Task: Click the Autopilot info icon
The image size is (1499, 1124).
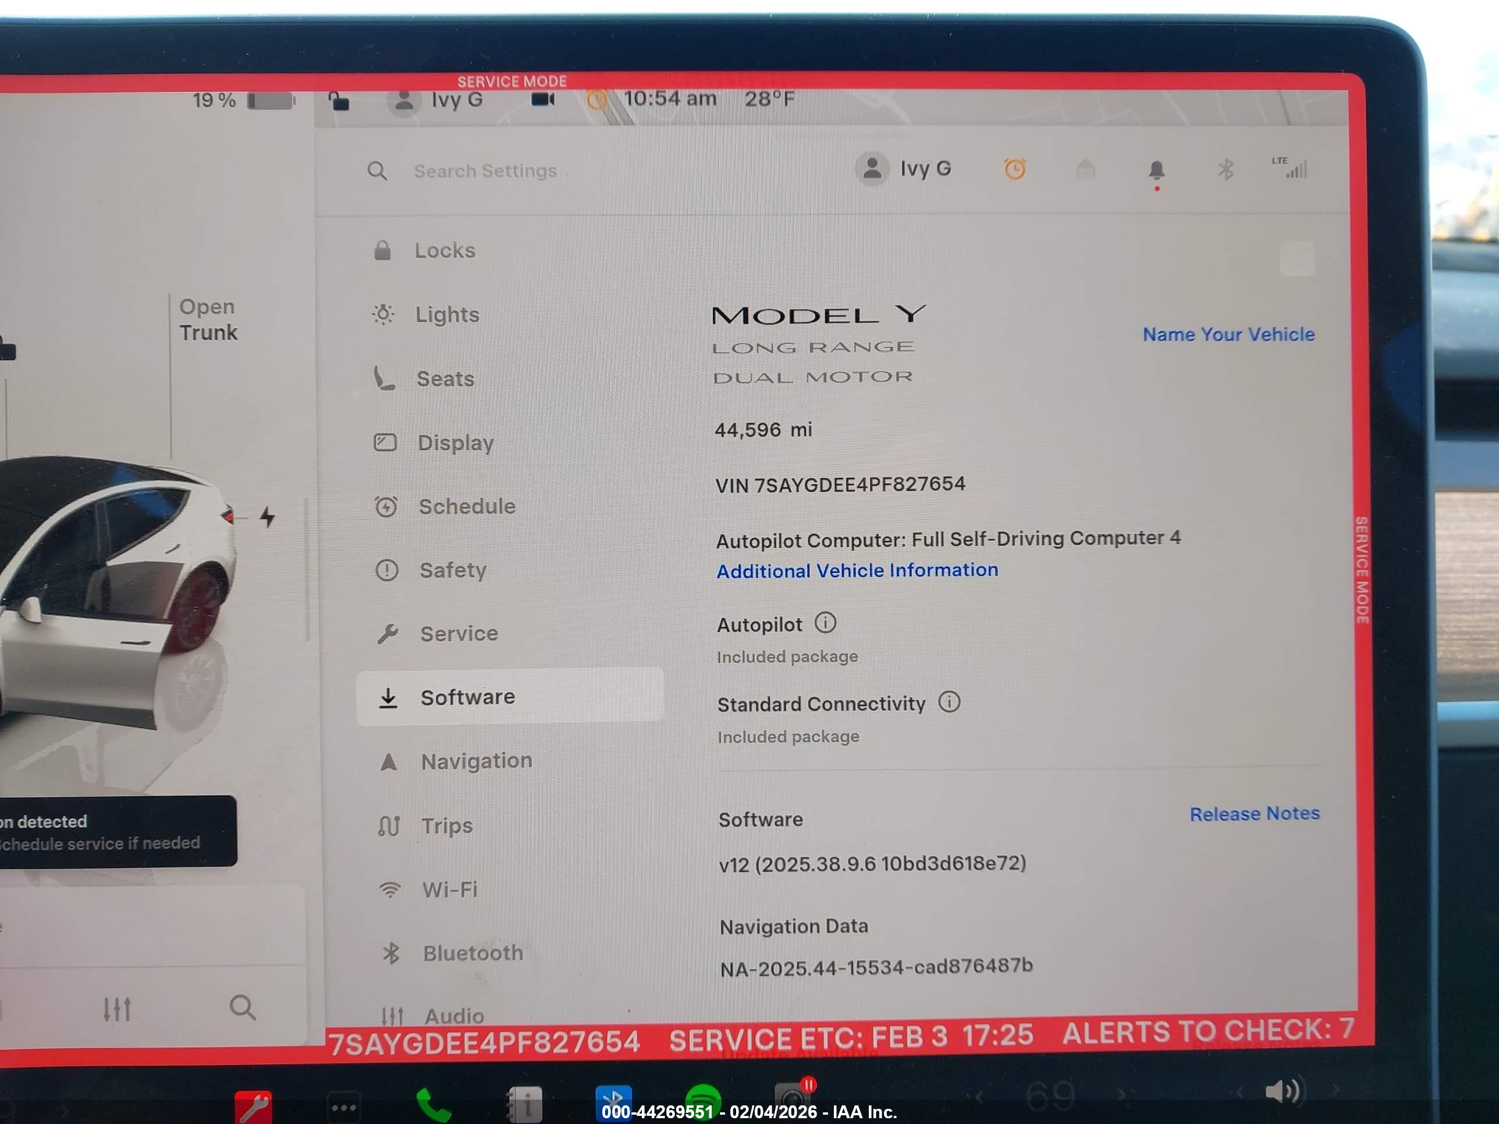Action: (x=825, y=622)
